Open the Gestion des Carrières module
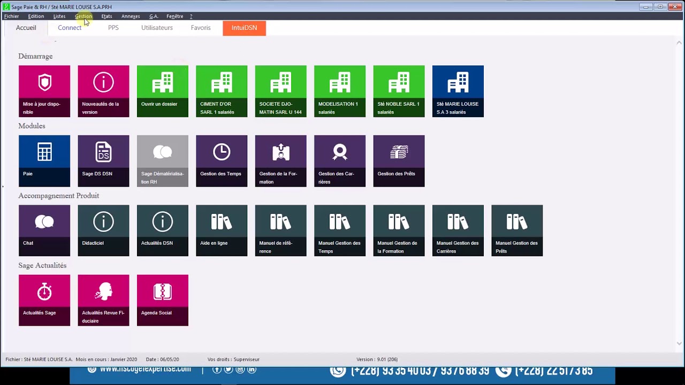The image size is (685, 385). tap(340, 161)
